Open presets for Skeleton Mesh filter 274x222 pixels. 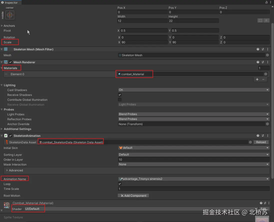(x=263, y=49)
